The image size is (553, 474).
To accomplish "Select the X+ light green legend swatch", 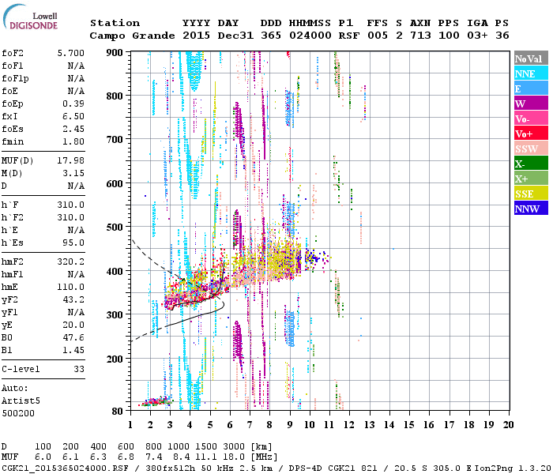I will [531, 179].
